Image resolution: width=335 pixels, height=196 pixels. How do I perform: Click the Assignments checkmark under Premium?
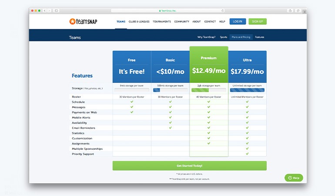(x=209, y=143)
